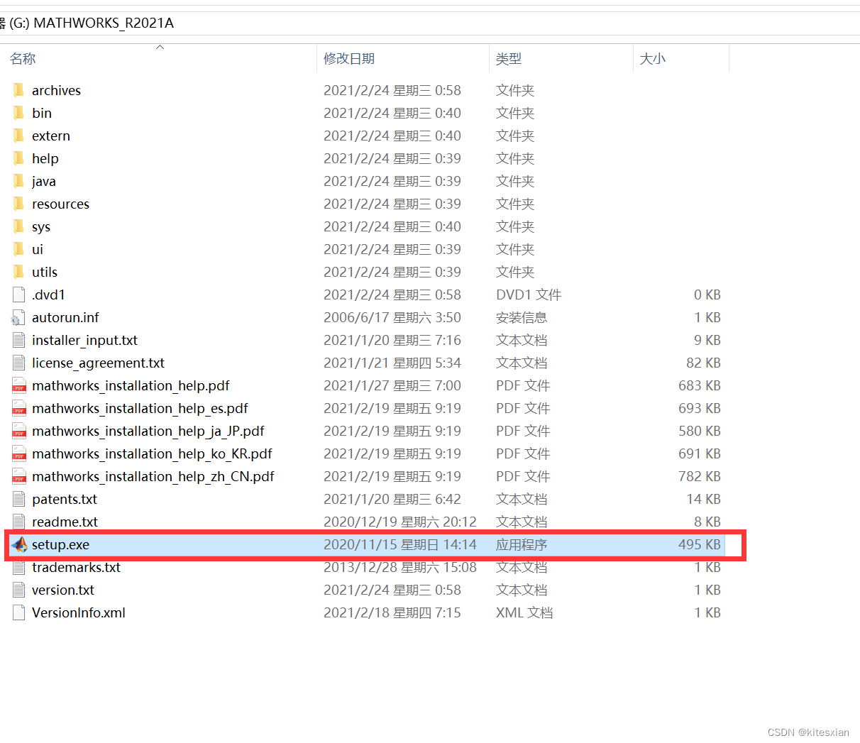Select the VersionInfo.xml file name
This screenshot has width=860, height=743.
tap(79, 612)
